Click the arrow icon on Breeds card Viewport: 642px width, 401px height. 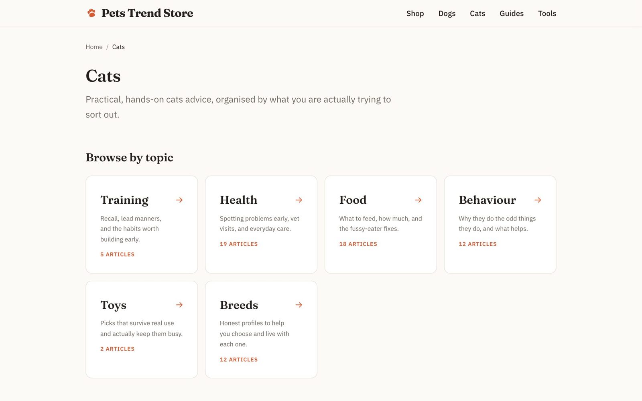pos(299,305)
